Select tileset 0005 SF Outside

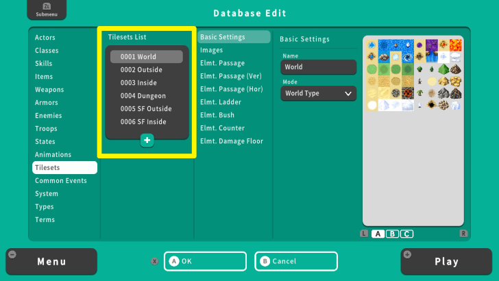pos(147,109)
